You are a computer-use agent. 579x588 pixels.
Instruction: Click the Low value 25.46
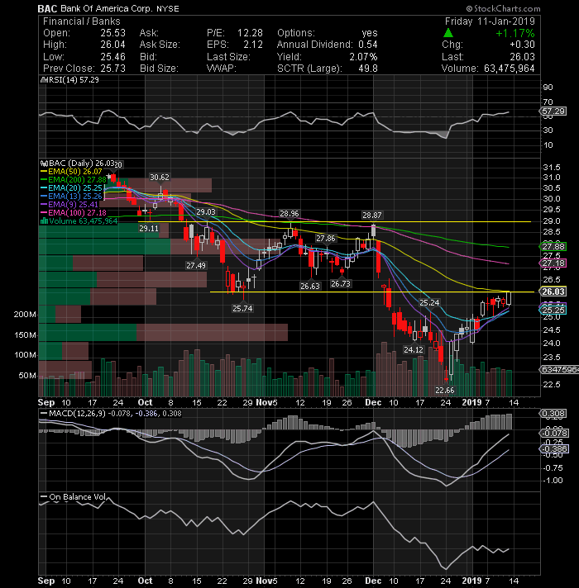pyautogui.click(x=112, y=57)
